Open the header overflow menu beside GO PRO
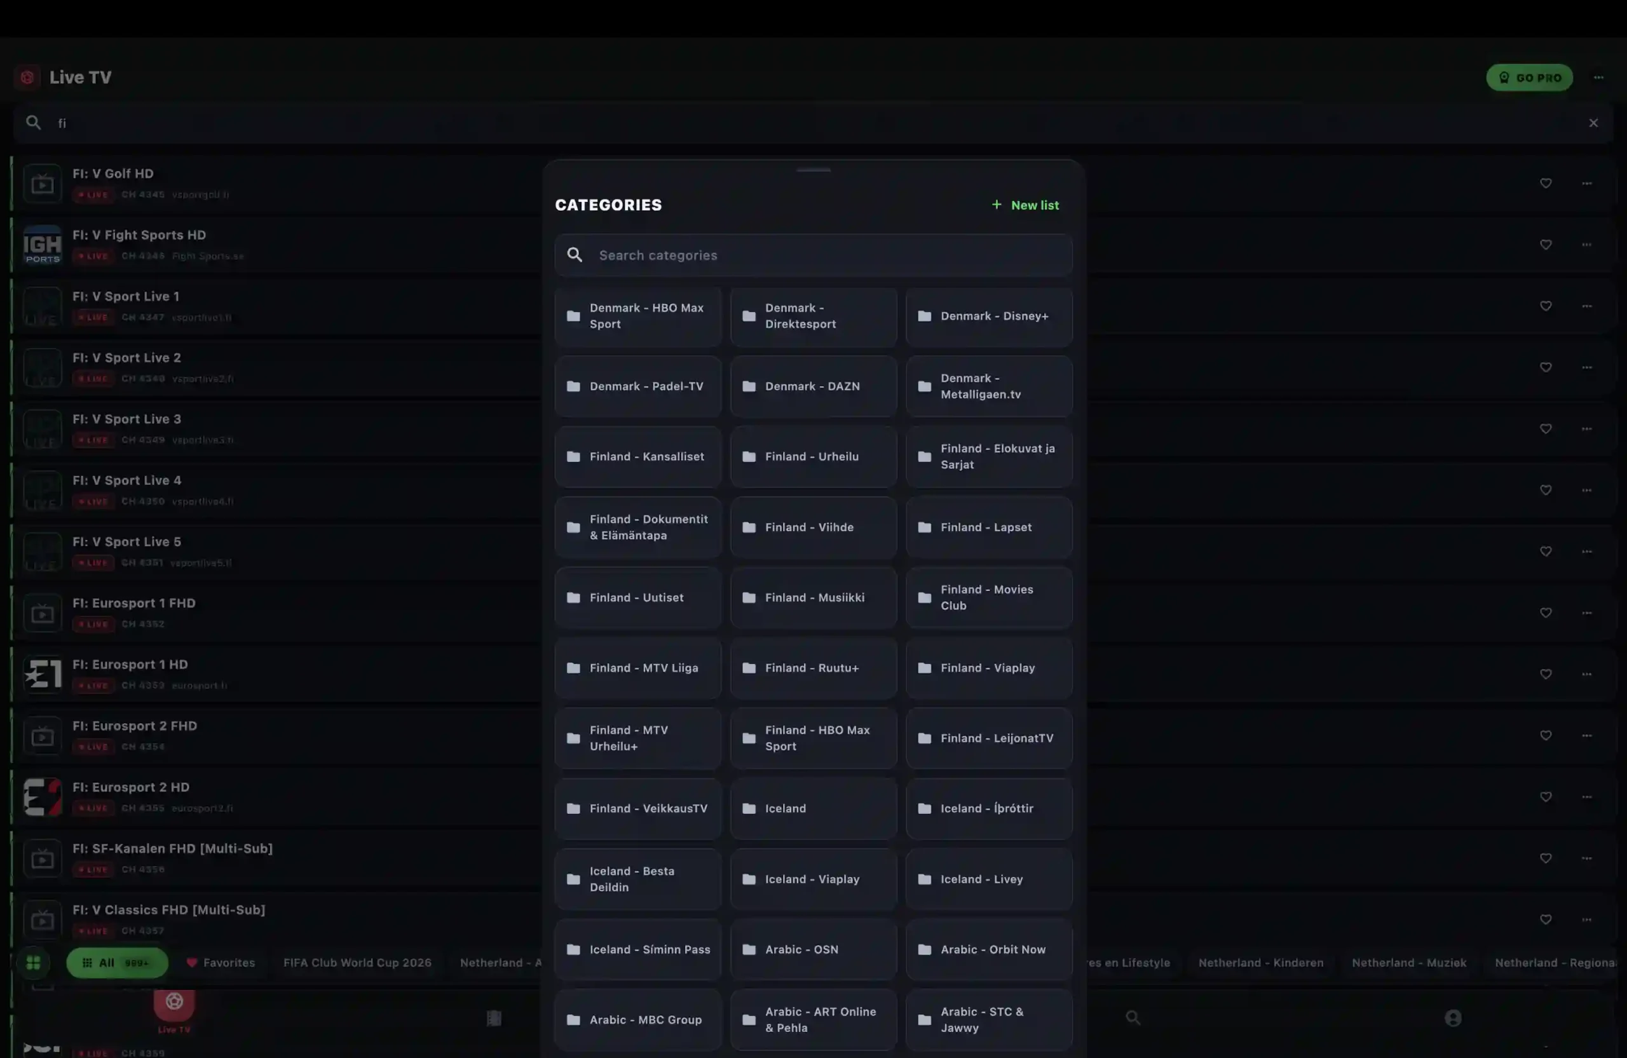 click(1598, 78)
